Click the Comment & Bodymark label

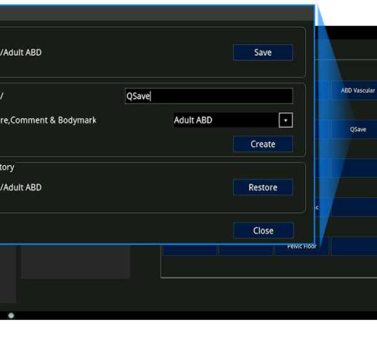click(48, 120)
